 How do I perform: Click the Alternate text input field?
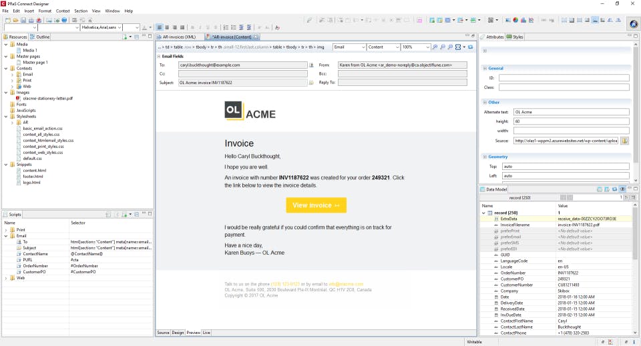571,112
